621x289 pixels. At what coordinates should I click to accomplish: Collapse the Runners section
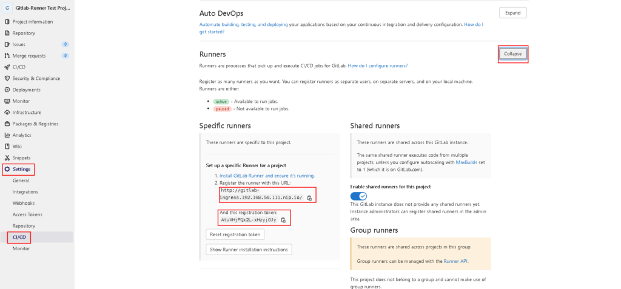(x=513, y=54)
